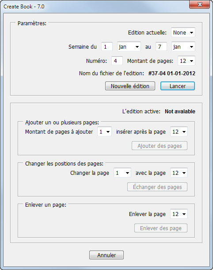The height and width of the screenshot is (270, 213).
Task: Click the Lancer button
Action: (x=178, y=86)
